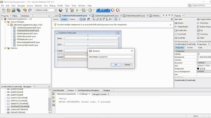Image resolution: width=211 pixels, height=118 pixels.
Task: Open the document property dropdown
Action: [204, 63]
